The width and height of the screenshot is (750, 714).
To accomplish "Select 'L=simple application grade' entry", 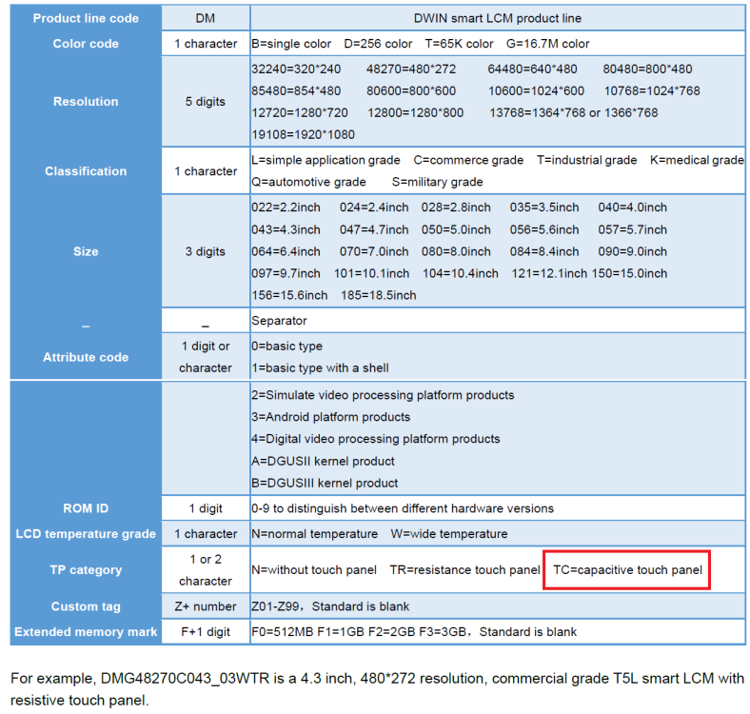I will [x=326, y=160].
